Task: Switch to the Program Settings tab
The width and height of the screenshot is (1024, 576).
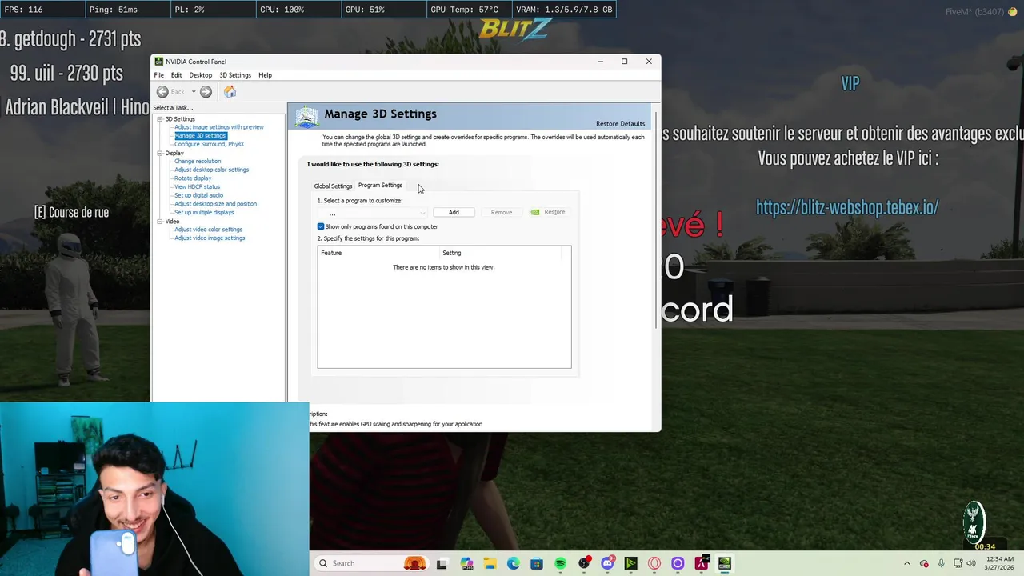Action: point(380,186)
